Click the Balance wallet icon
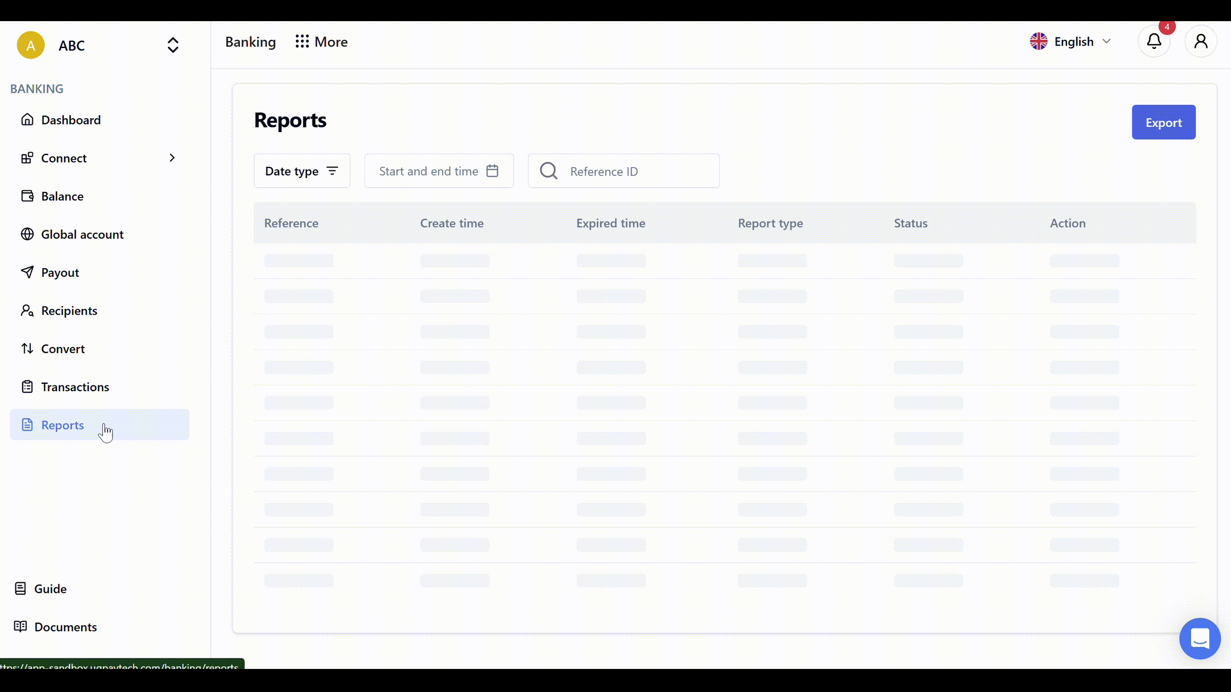The height and width of the screenshot is (692, 1231). pyautogui.click(x=27, y=196)
